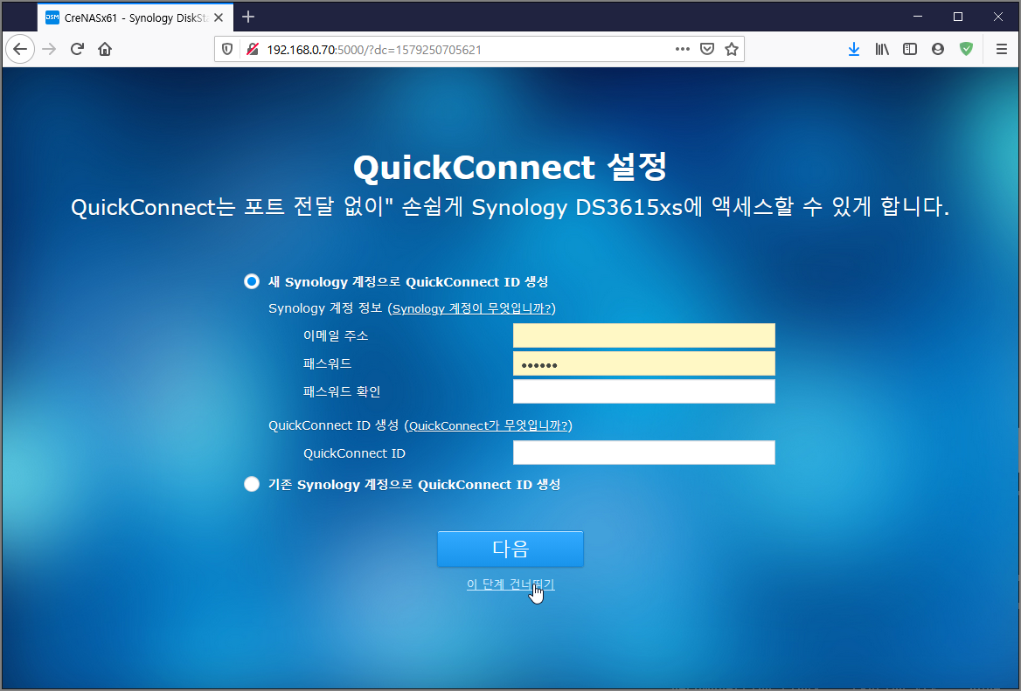This screenshot has width=1021, height=691.
Task: Click the QuickConnect ID label text
Action: (354, 453)
